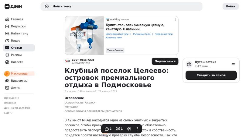
Task: Click the Подписаться button
Action: coord(165,61)
